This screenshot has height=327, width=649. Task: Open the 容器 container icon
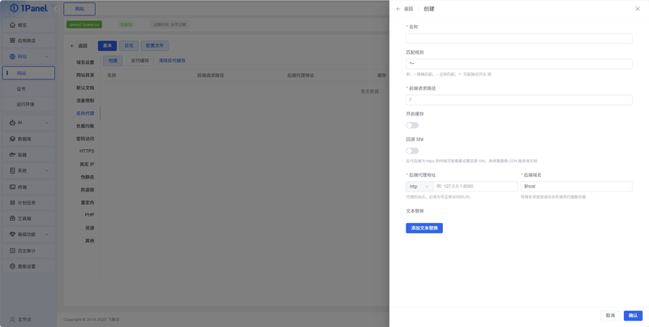click(12, 155)
